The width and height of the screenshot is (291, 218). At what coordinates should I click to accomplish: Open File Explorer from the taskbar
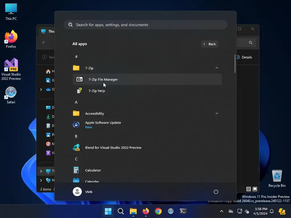(133, 211)
